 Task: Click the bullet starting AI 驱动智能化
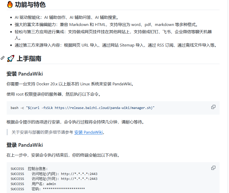pyautogui.click(x=67, y=17)
